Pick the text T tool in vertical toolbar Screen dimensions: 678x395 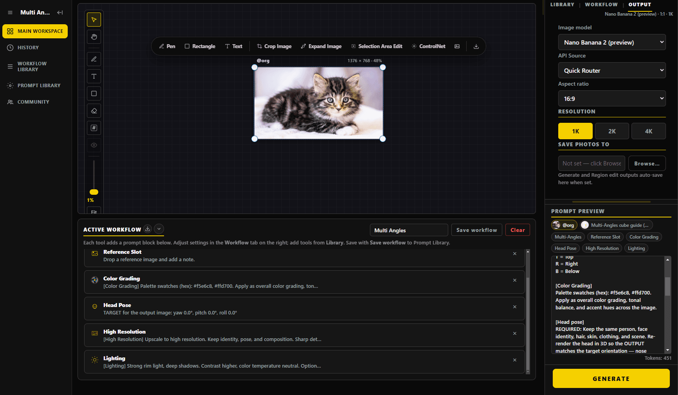[x=94, y=76]
